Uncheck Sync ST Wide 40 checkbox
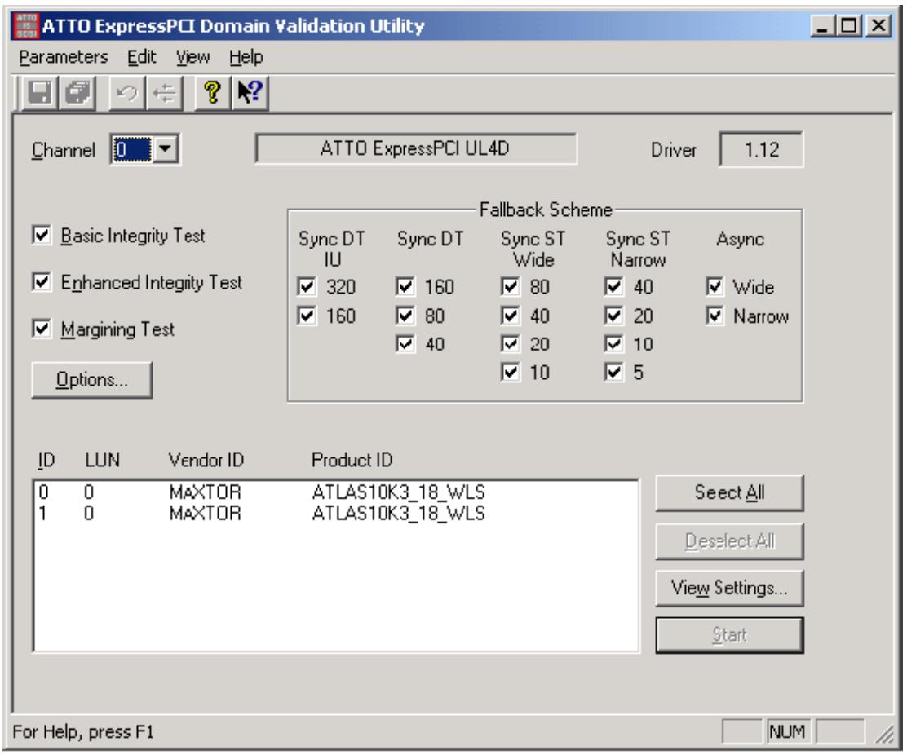907x755 pixels. (510, 316)
